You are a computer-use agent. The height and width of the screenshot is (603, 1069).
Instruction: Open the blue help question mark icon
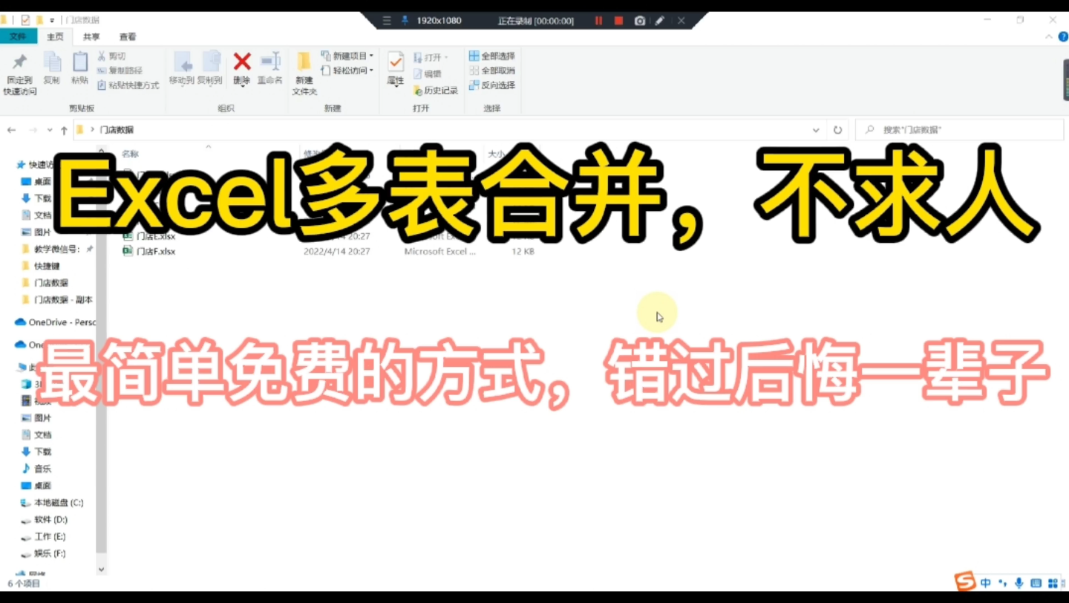pyautogui.click(x=1062, y=37)
